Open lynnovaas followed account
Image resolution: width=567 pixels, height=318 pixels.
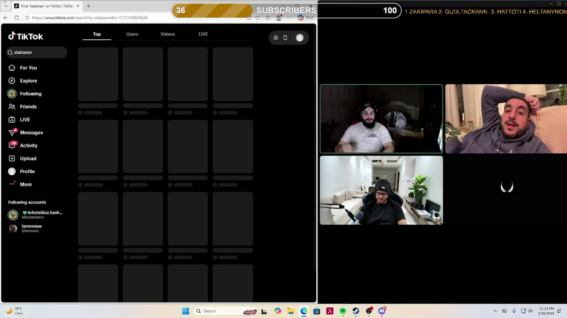(26, 228)
